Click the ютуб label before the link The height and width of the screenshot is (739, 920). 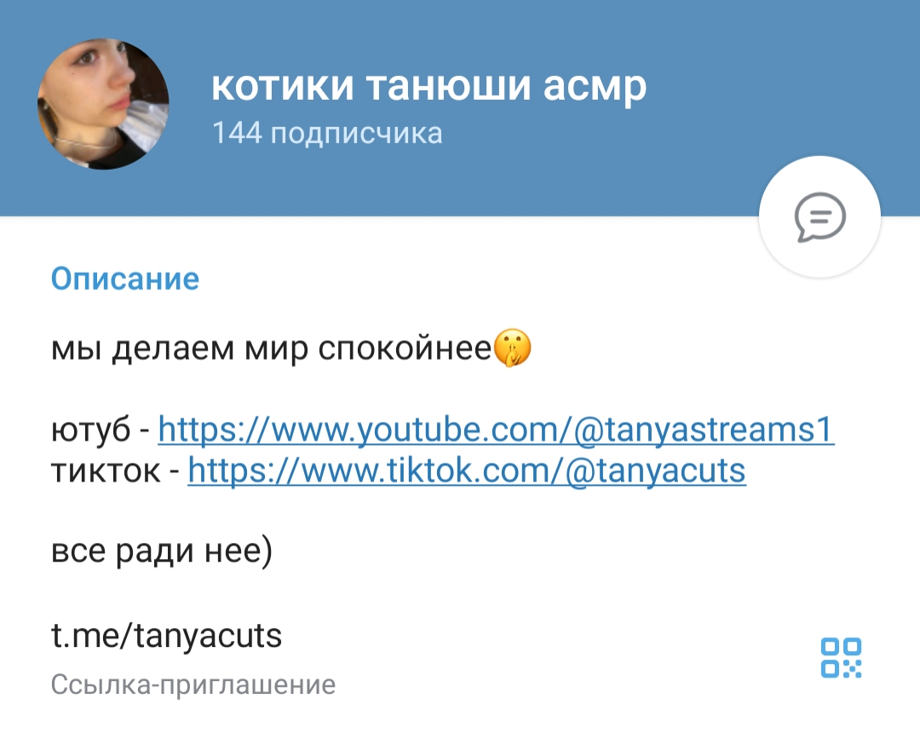click(91, 430)
